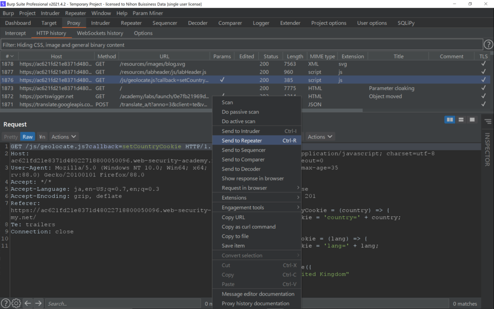Viewport: 494px width, 309px height.
Task: Open Proxy history documentation
Action: point(256,304)
